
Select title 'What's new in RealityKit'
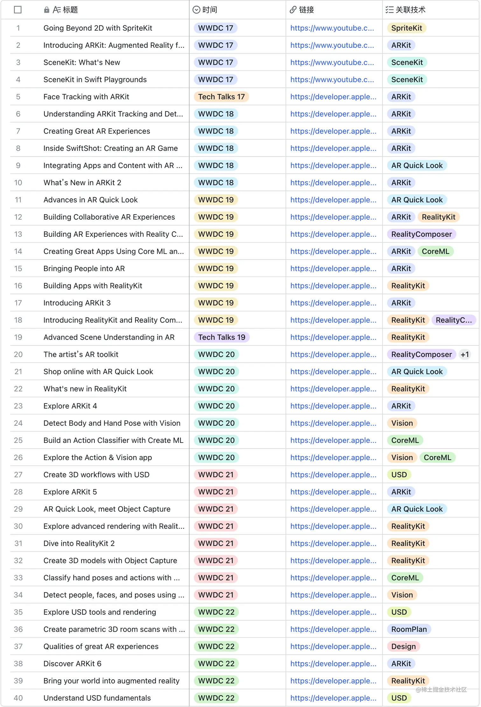tap(85, 389)
